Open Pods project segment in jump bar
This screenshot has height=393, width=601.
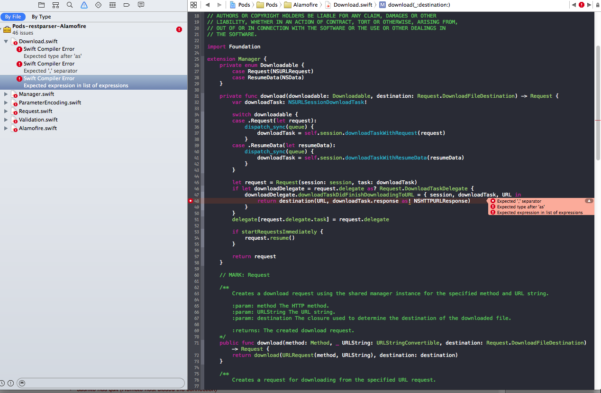coord(240,5)
